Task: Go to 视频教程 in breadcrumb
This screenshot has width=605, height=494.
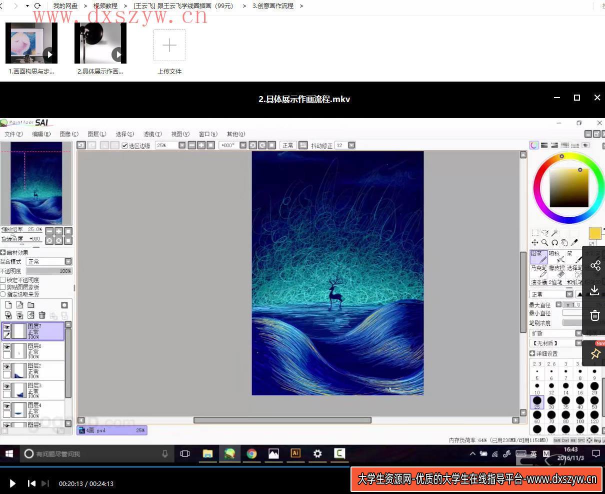Action: point(105,6)
